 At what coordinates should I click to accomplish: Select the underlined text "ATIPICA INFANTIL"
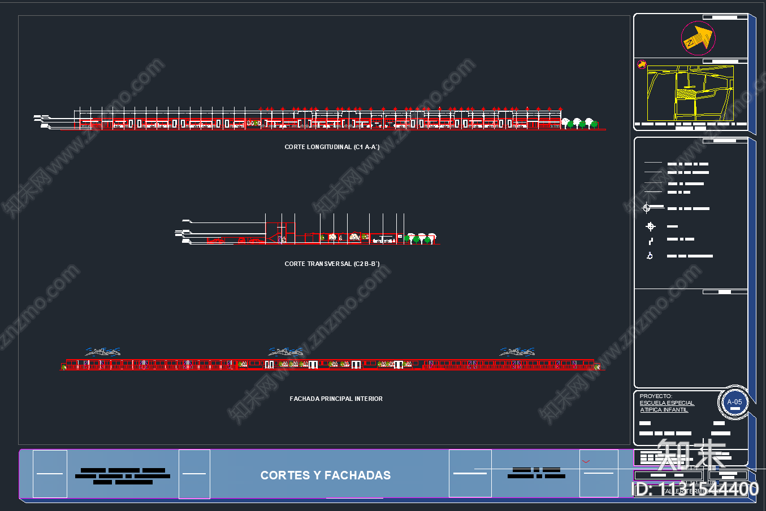click(664, 410)
